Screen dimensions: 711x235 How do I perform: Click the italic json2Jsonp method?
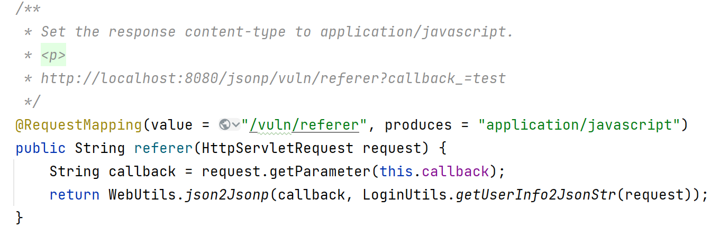click(227, 195)
